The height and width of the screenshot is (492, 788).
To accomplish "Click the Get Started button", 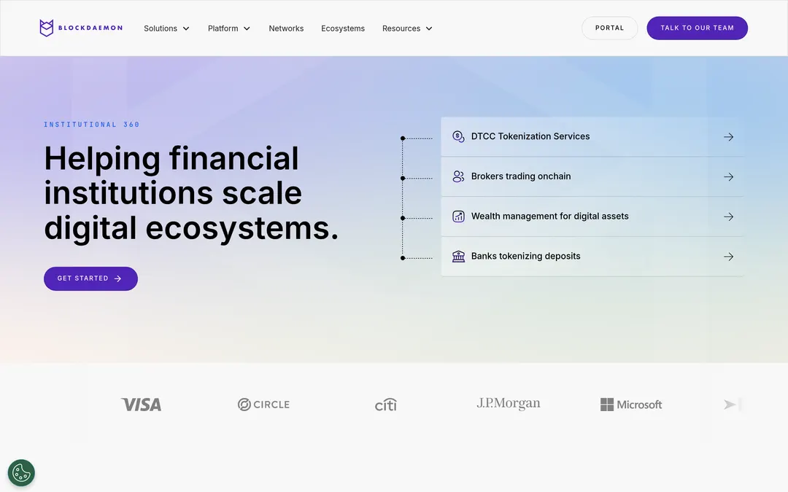I will click(90, 278).
